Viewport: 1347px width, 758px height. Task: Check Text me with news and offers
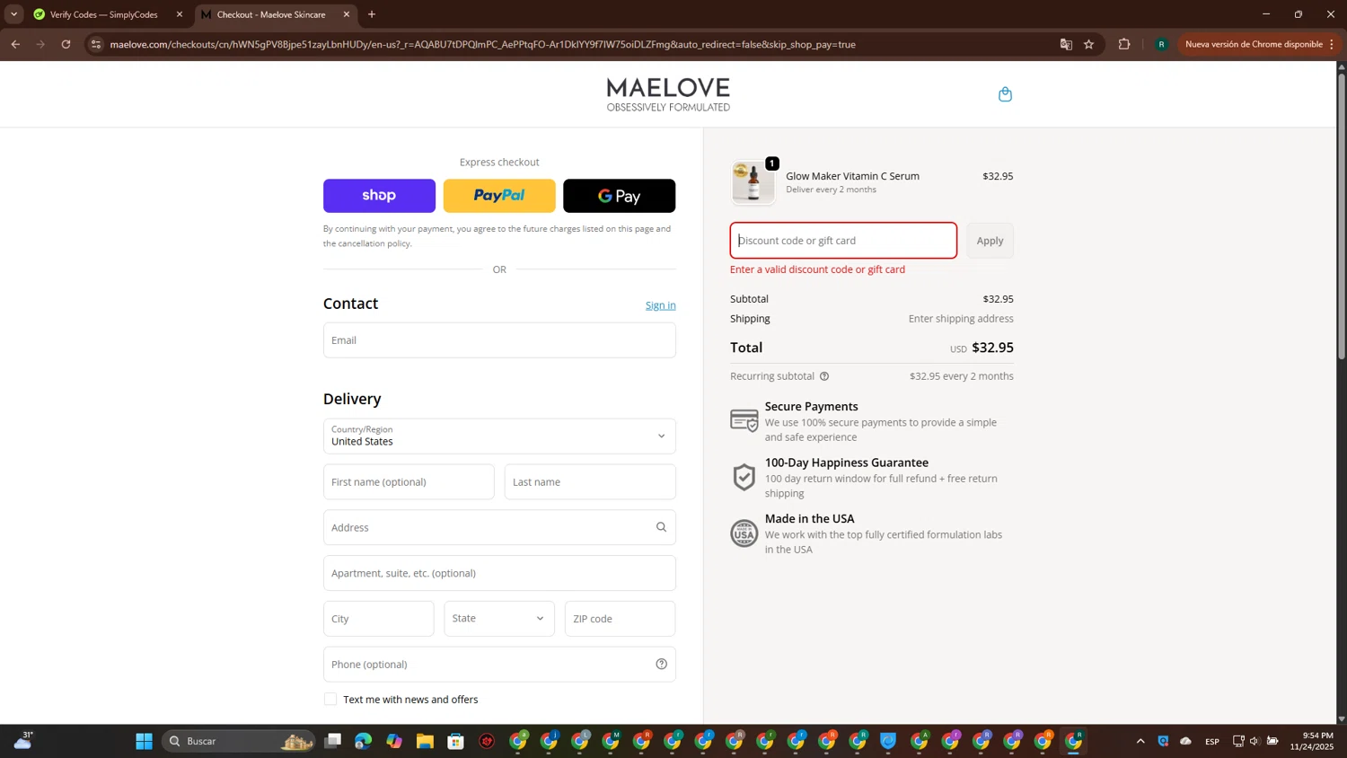[330, 700]
